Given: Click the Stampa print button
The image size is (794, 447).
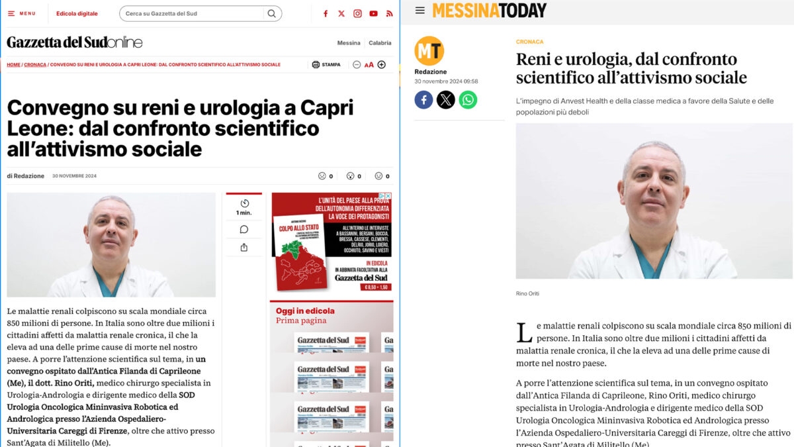Looking at the screenshot, I should 326,64.
